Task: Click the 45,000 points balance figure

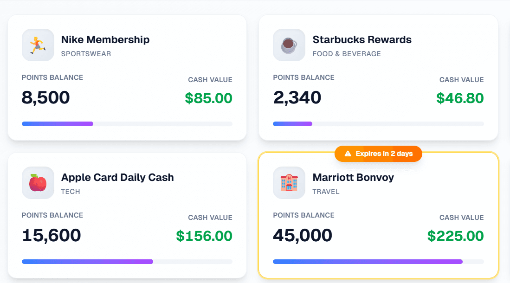Action: tap(302, 235)
